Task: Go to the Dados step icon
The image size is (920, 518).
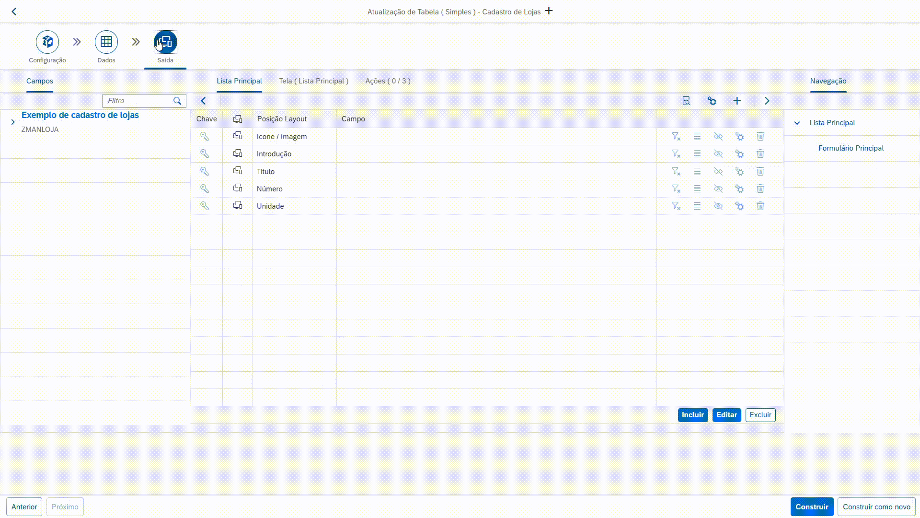Action: click(x=106, y=42)
